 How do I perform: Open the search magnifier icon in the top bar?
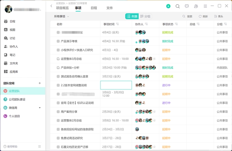click(177, 6)
